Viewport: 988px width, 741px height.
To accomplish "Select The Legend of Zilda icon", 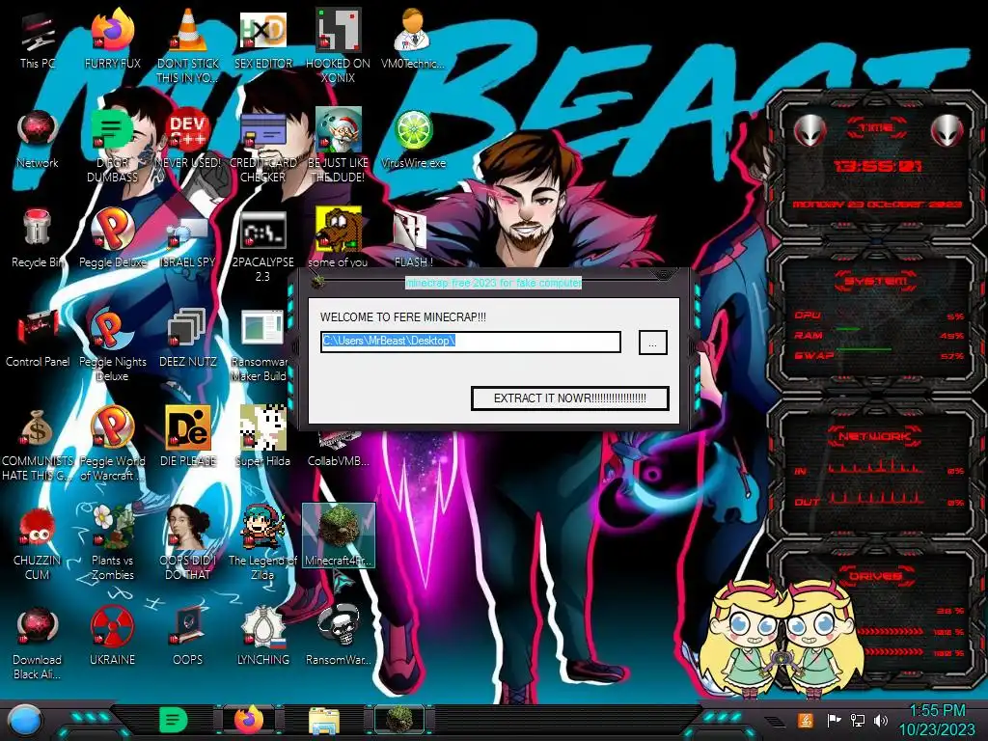I will (x=262, y=543).
